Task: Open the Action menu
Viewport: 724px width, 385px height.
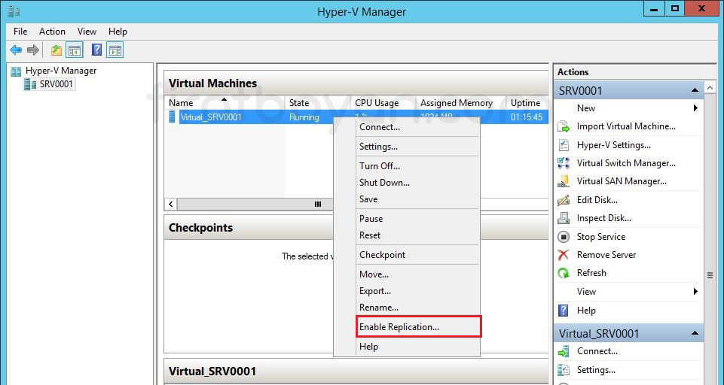Action: [x=52, y=32]
